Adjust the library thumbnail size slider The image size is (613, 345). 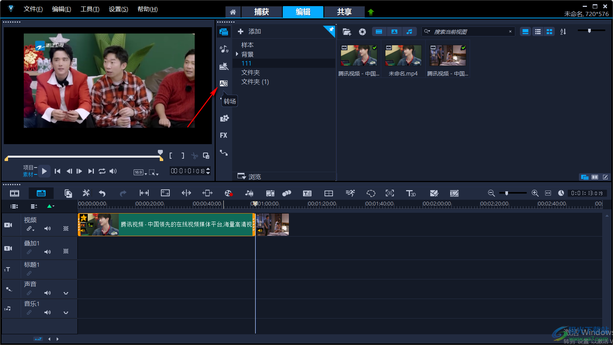point(589,31)
